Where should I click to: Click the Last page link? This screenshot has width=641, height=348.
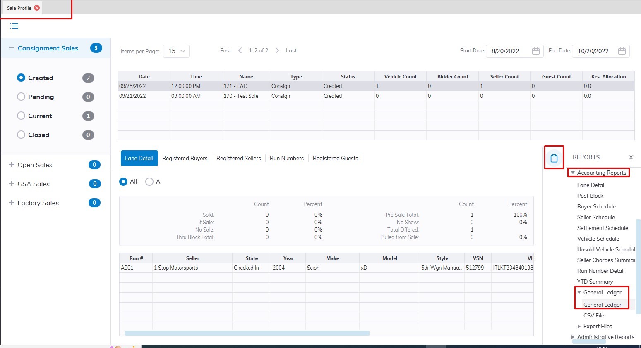tap(291, 50)
